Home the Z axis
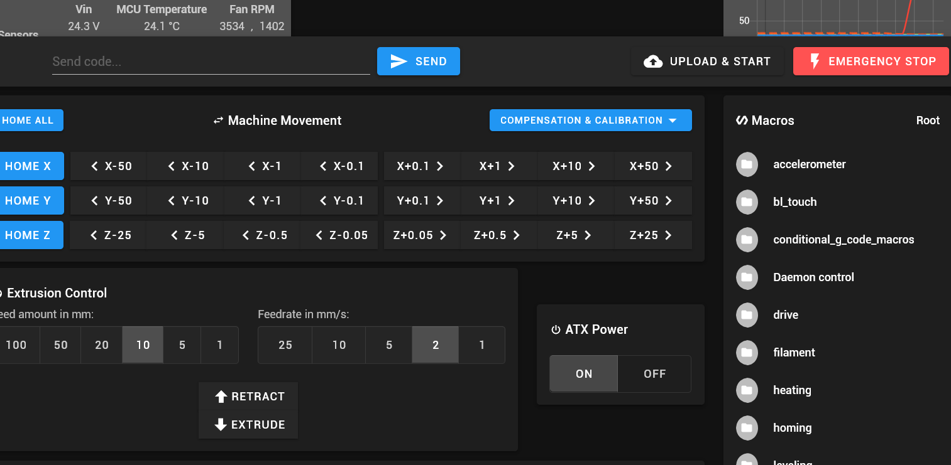951x465 pixels. [x=30, y=235]
